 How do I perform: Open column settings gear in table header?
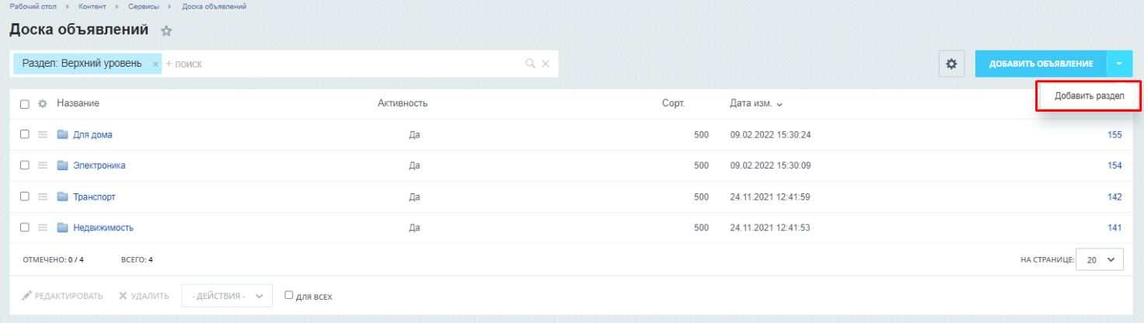click(x=44, y=104)
